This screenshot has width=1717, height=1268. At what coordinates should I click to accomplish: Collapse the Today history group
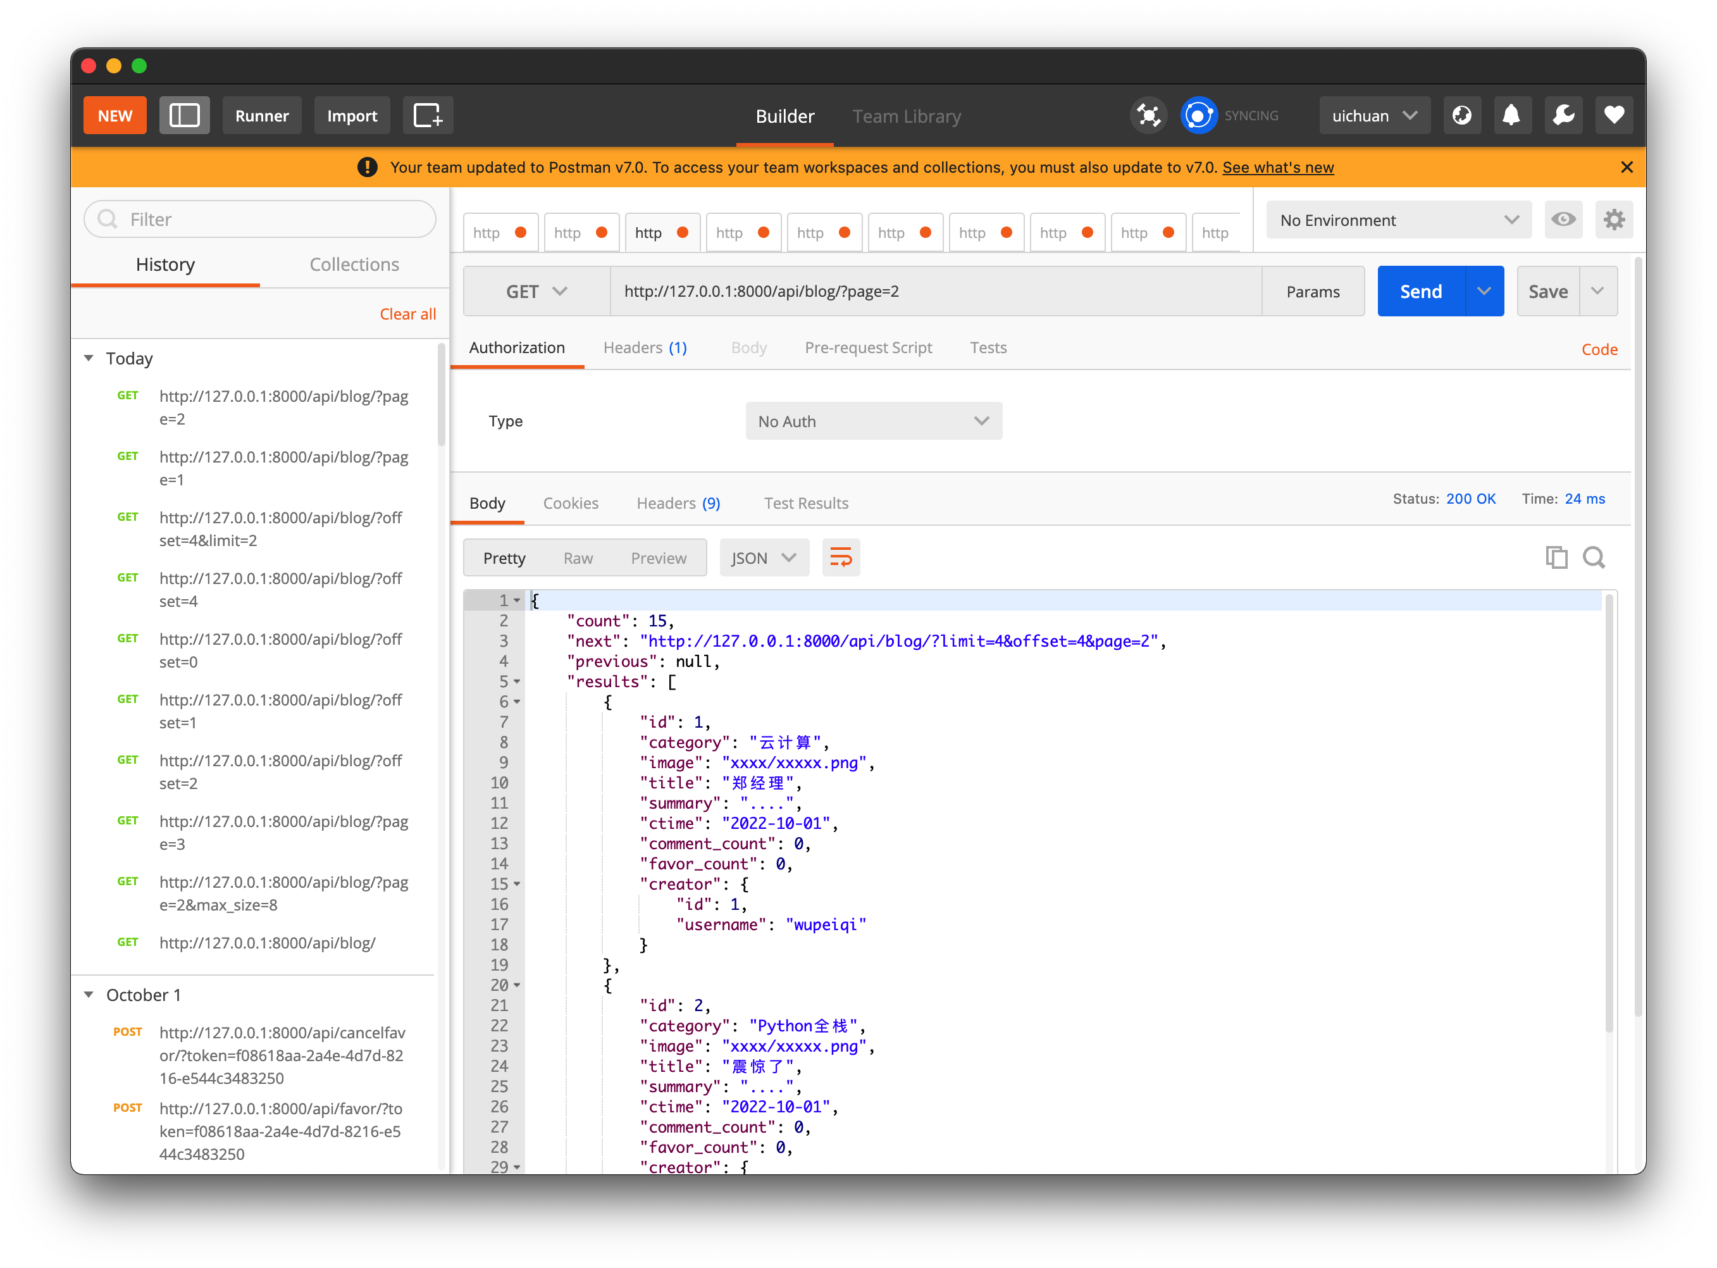(x=89, y=359)
